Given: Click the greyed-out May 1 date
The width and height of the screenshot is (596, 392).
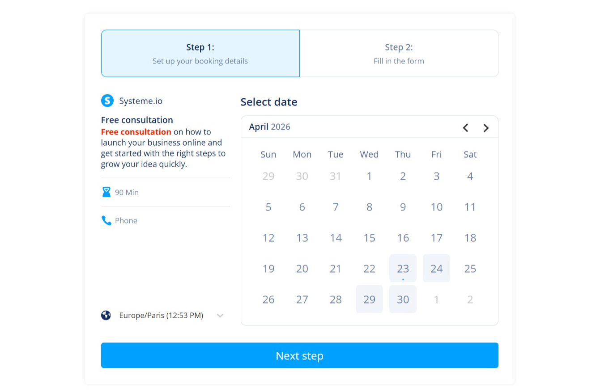Looking at the screenshot, I should (436, 299).
